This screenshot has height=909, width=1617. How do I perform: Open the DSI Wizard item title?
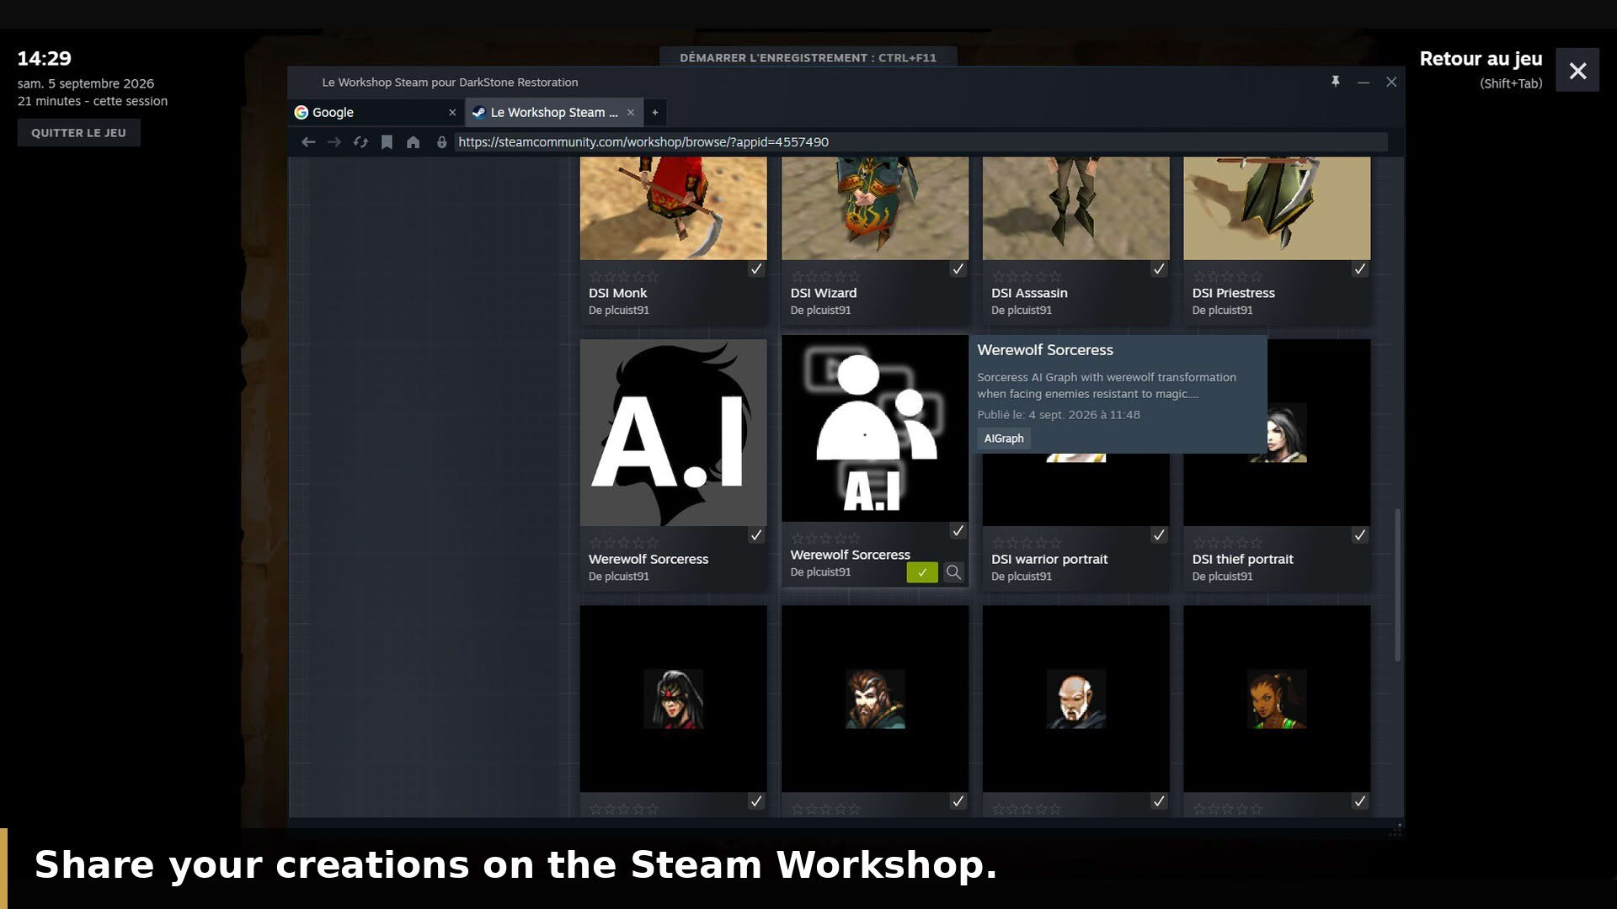pos(823,293)
